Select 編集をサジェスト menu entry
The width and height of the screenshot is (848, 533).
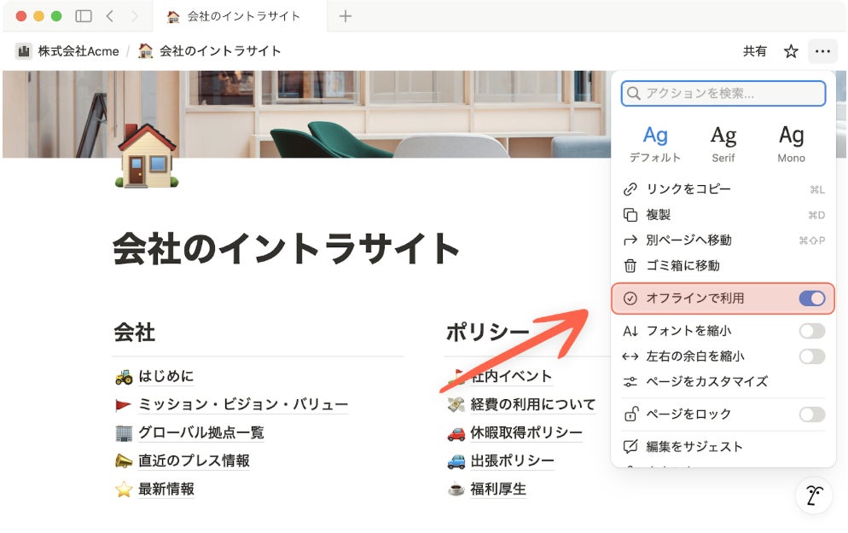point(723,447)
